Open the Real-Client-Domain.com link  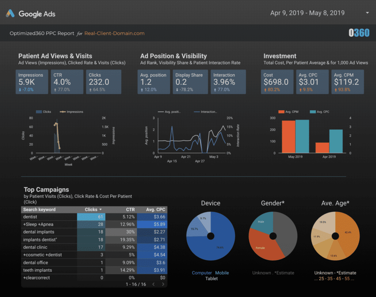114,33
